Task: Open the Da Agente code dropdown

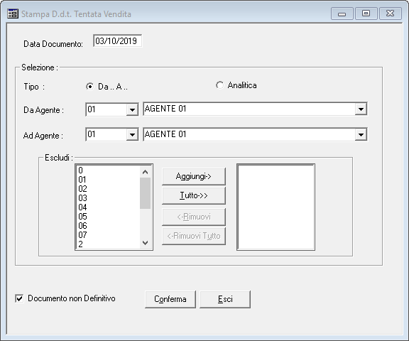Action: 132,109
